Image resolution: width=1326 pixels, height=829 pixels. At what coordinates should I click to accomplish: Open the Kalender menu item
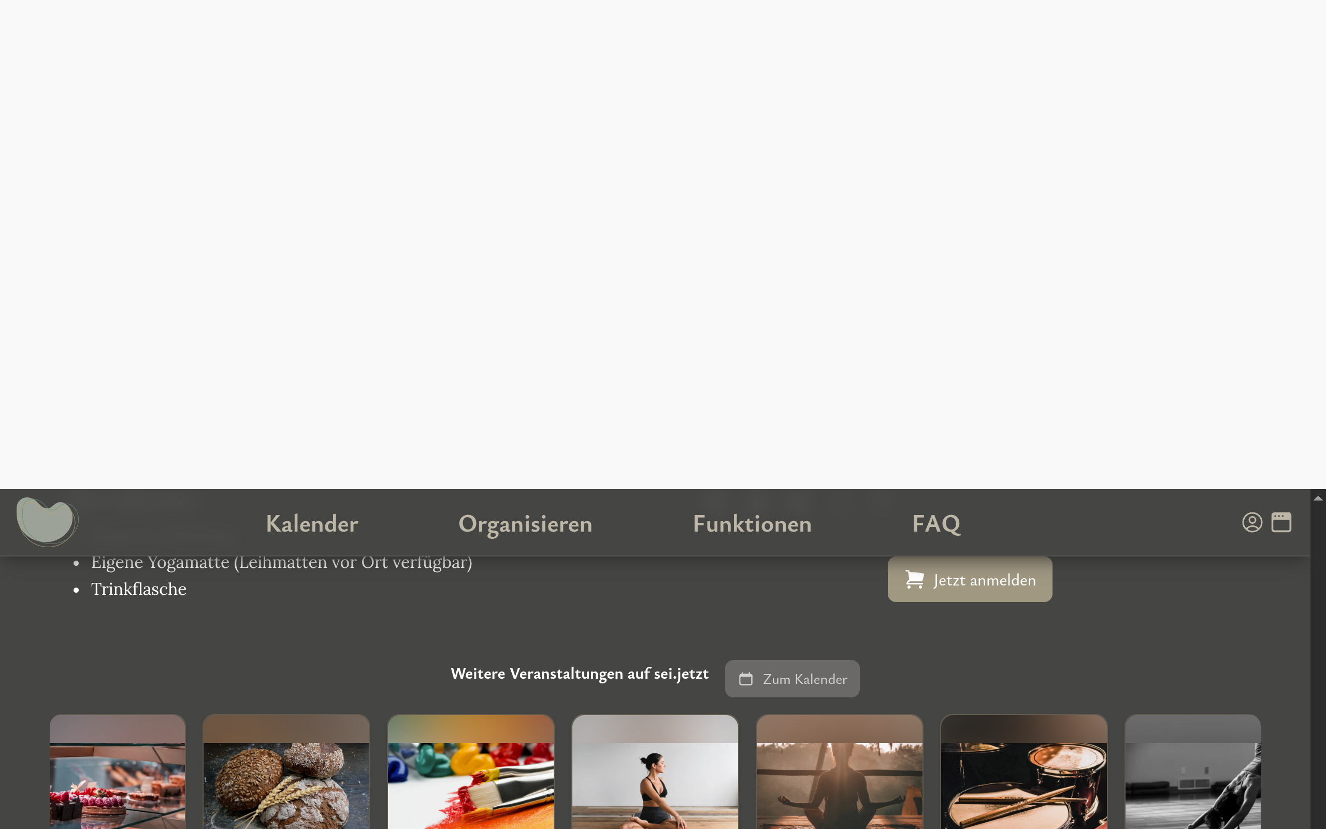[x=312, y=524]
